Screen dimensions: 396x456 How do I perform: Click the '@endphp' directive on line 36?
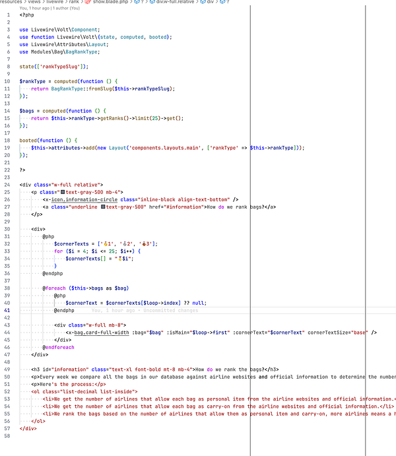53,273
